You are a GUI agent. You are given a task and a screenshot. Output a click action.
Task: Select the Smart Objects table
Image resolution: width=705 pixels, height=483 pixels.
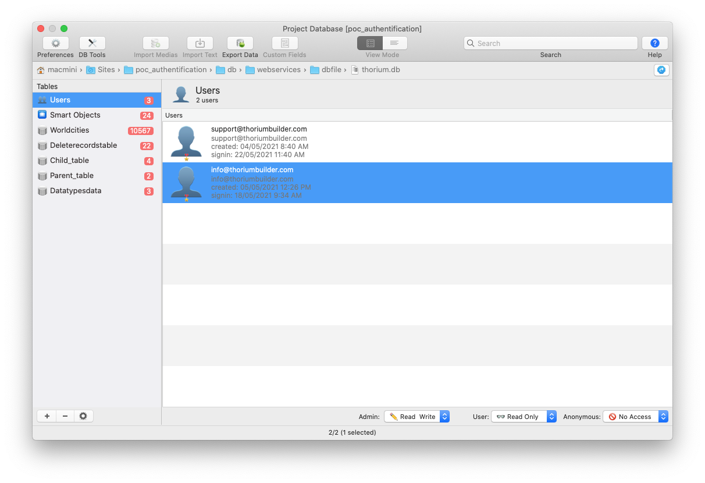[75, 115]
